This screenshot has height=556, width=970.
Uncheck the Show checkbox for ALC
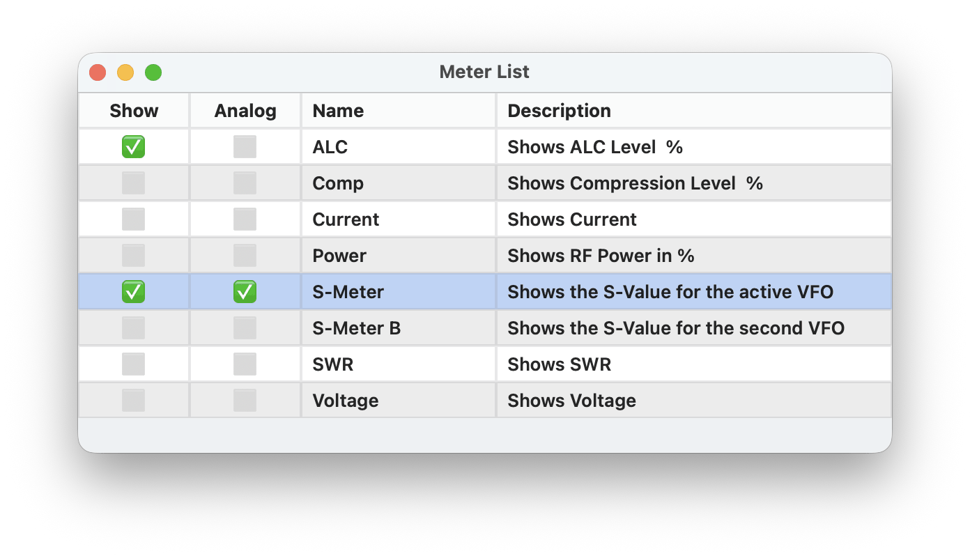(133, 147)
